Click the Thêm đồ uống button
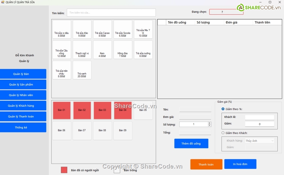The height and width of the screenshot is (175, 284). tap(191, 143)
